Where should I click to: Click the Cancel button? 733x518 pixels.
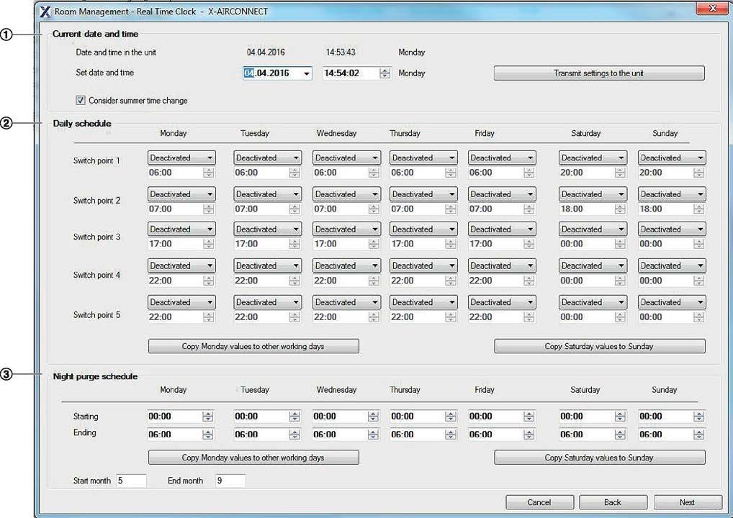[x=539, y=502]
